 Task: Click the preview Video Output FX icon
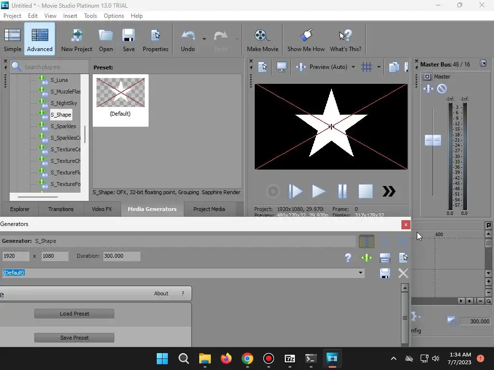(x=301, y=66)
